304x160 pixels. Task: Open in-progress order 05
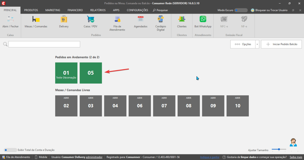[x=91, y=73]
